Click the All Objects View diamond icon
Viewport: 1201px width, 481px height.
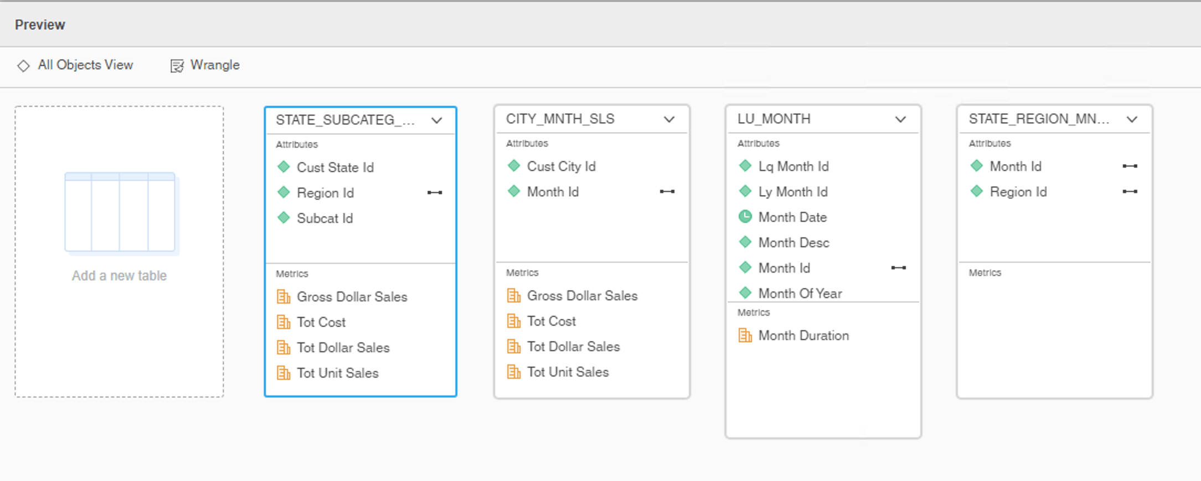(23, 66)
